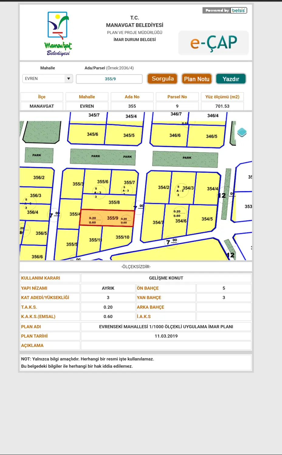The width and height of the screenshot is (282, 455).
Task: Click the ARKA BAHÇE label
Action: (150, 307)
